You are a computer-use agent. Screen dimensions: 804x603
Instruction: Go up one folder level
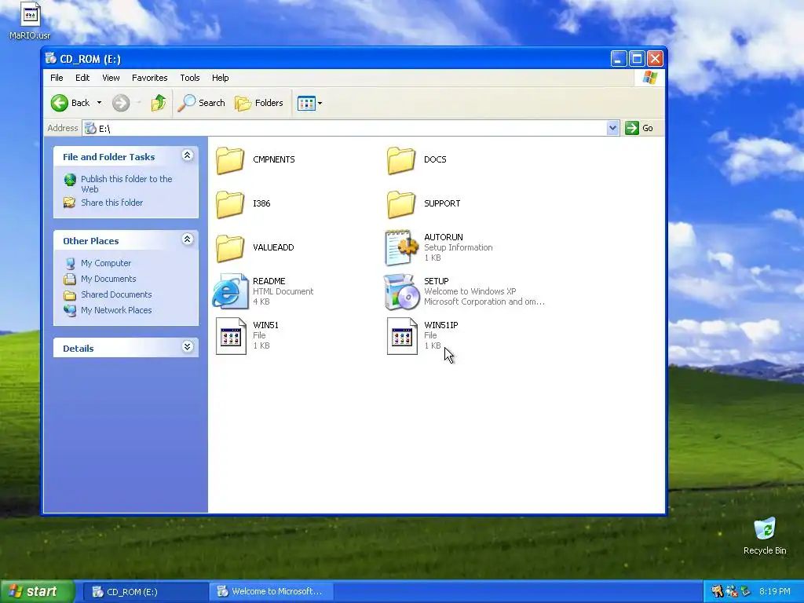(159, 103)
